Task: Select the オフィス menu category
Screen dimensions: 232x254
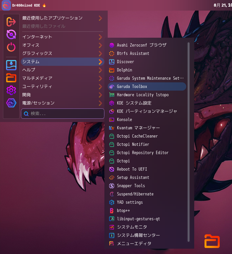Action: coord(63,45)
